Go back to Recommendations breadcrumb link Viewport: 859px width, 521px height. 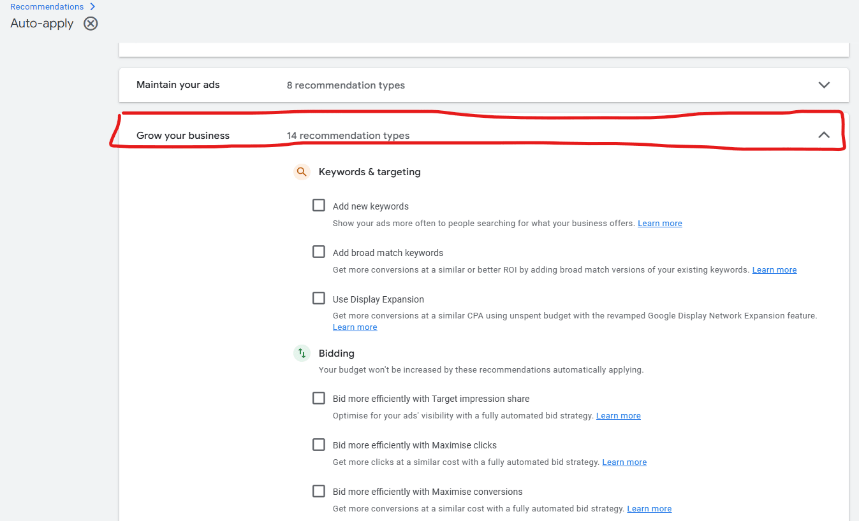(x=47, y=6)
